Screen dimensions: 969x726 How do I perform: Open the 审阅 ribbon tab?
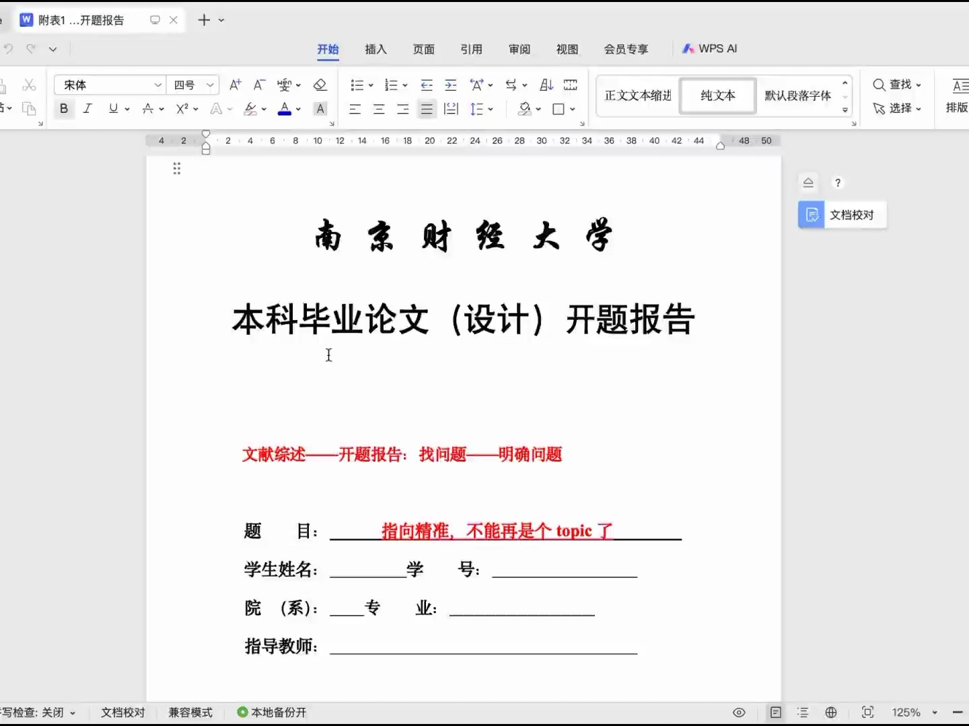[519, 49]
